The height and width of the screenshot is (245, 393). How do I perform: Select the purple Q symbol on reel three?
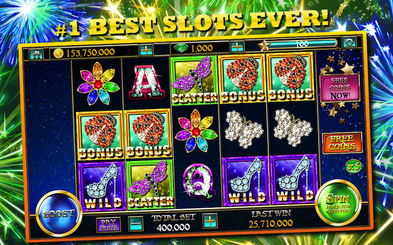tap(199, 182)
